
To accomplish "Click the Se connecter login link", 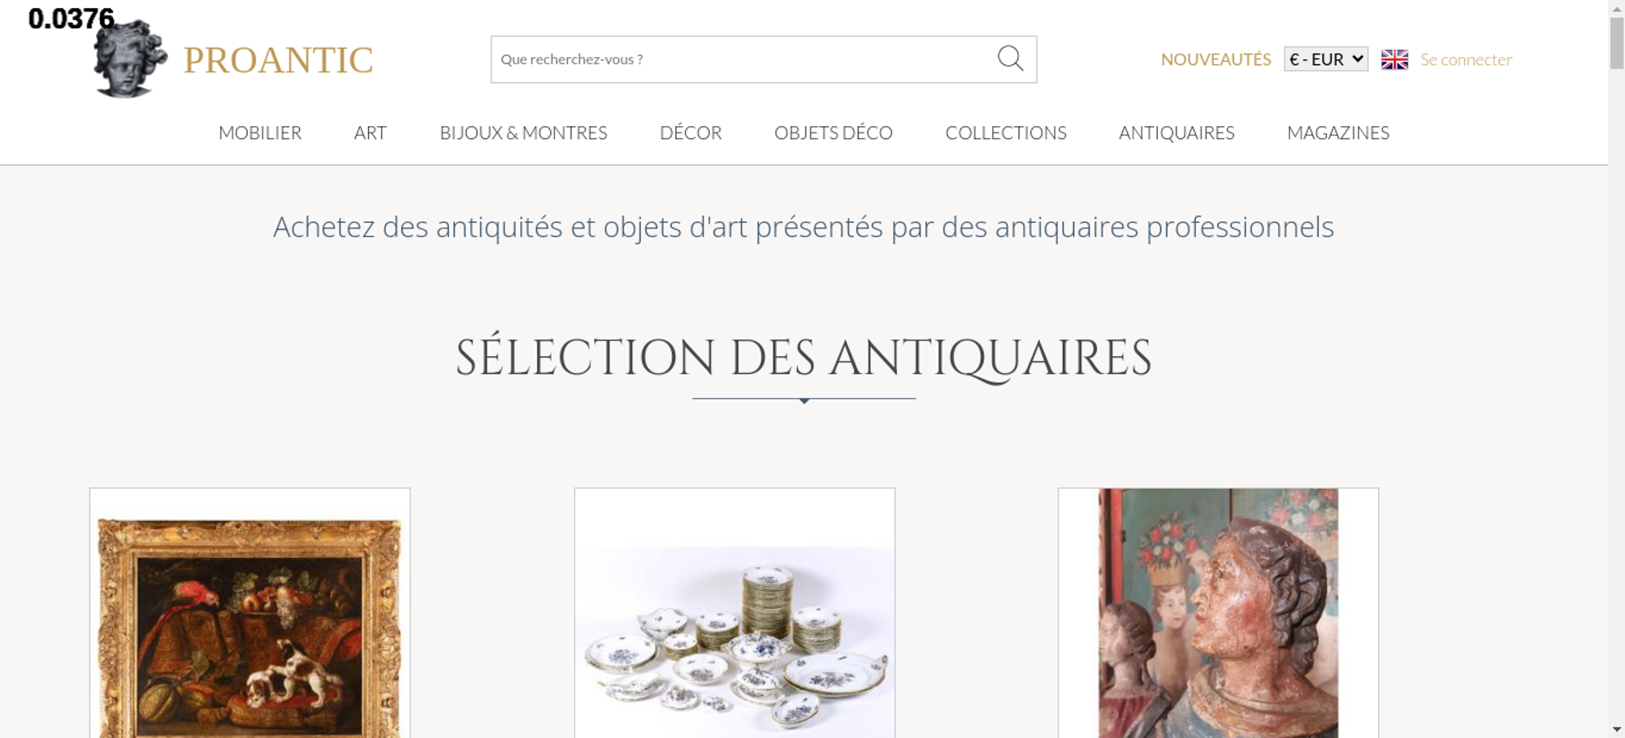I will point(1466,59).
